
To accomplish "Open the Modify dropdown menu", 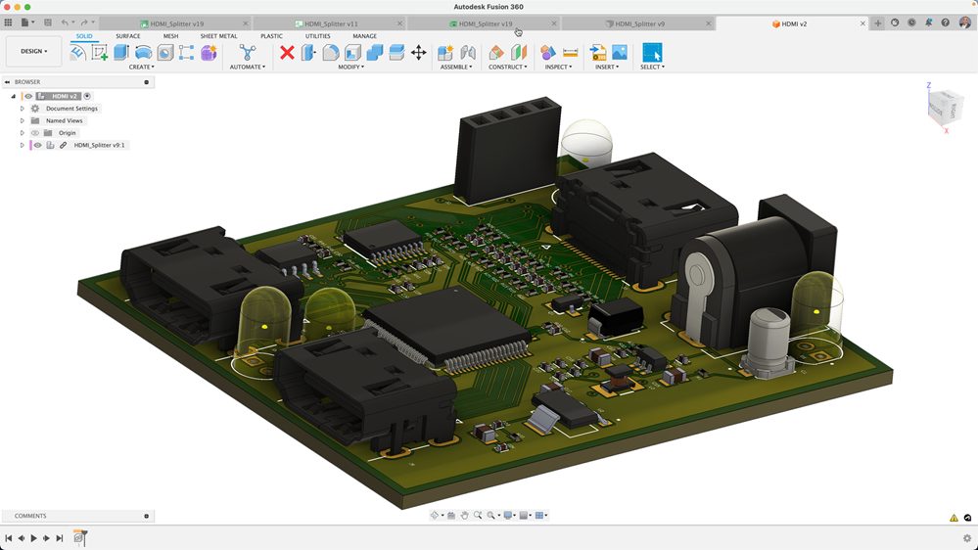I will (350, 67).
